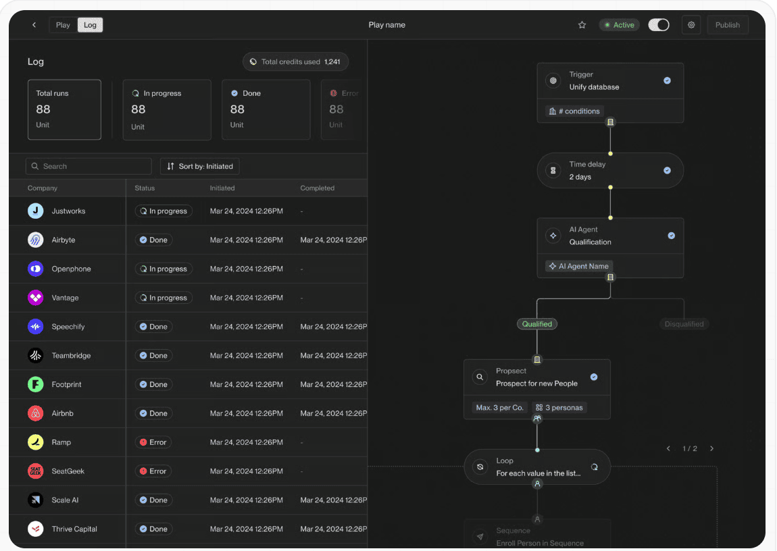Click the Status column header
The width and height of the screenshot is (777, 551).
pyautogui.click(x=145, y=188)
